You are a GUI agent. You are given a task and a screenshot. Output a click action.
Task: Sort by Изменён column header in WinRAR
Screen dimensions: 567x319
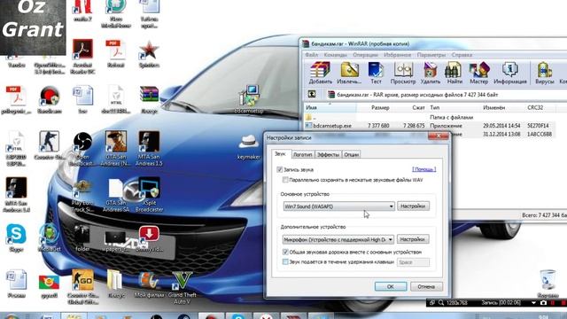coord(503,108)
